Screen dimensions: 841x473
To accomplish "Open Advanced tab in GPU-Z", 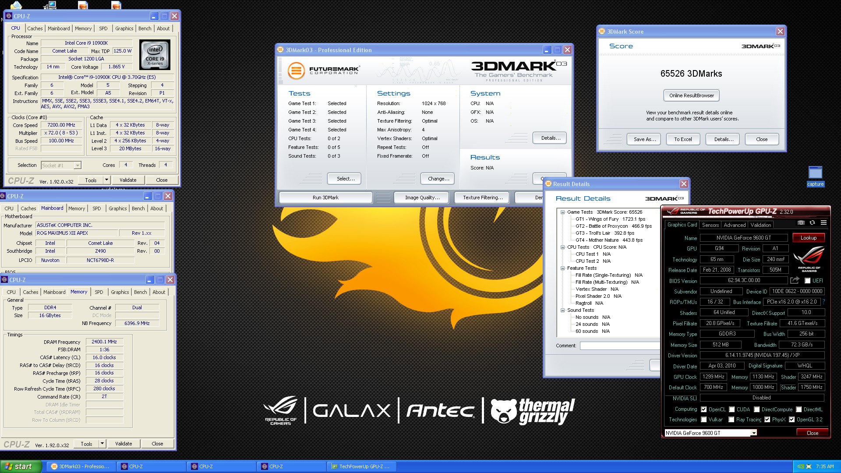I will pos(735,225).
